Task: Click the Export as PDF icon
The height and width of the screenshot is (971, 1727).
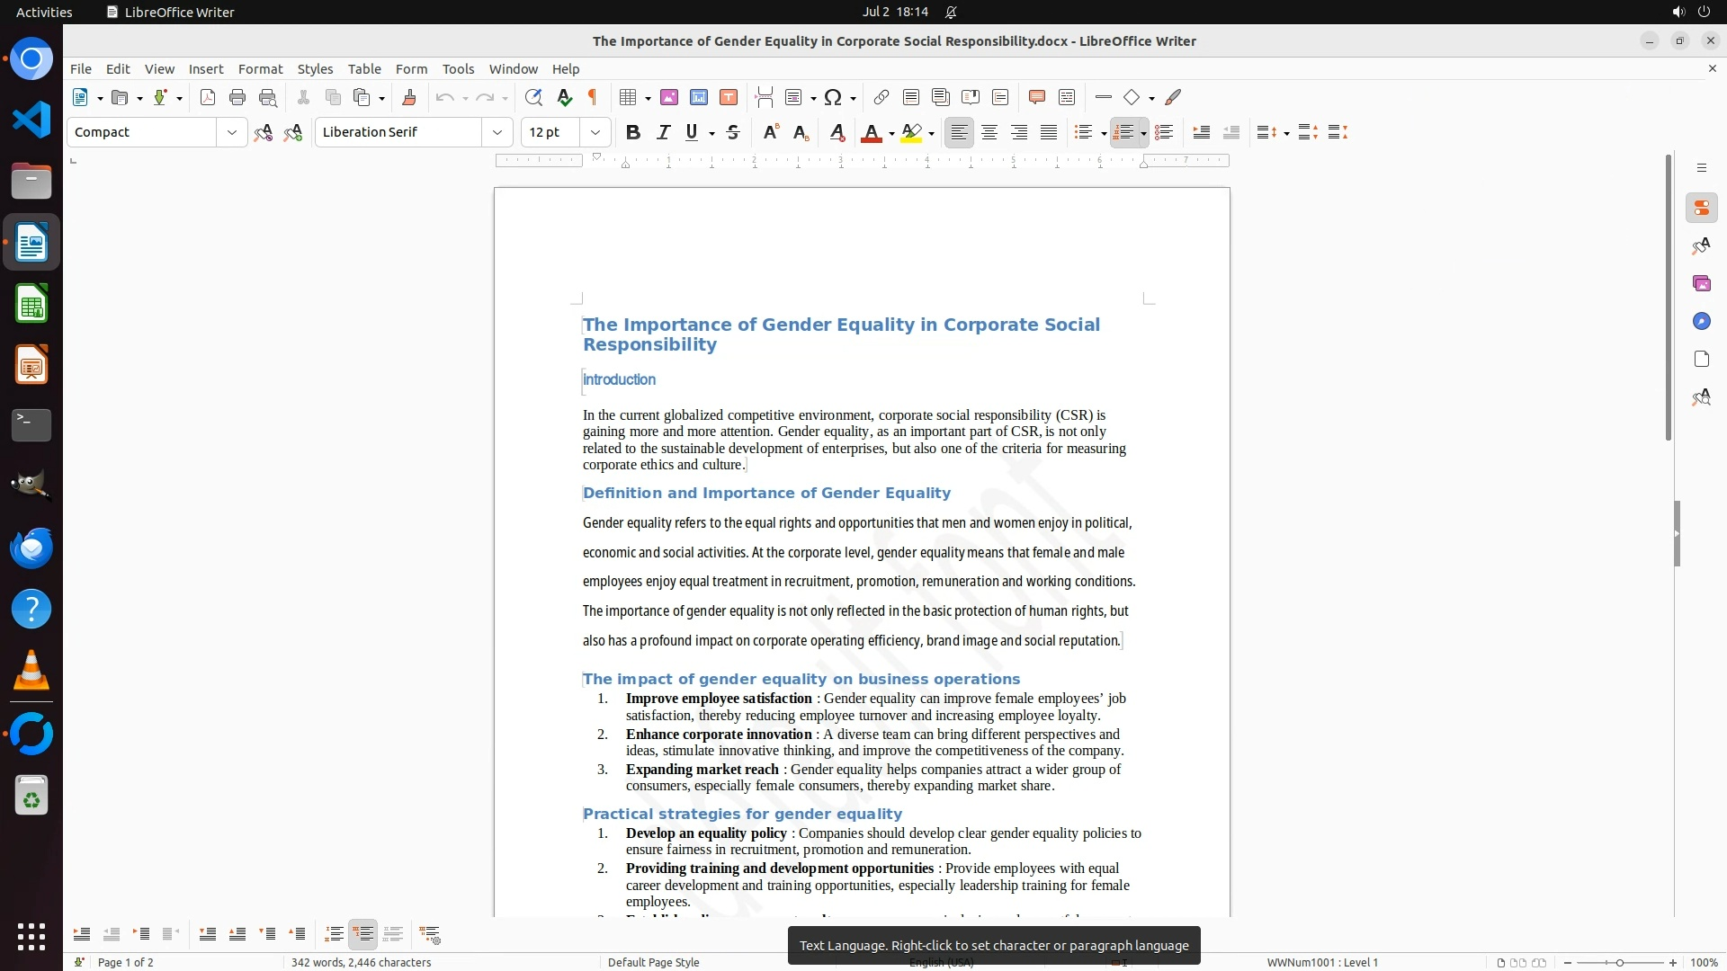Action: coord(208,98)
